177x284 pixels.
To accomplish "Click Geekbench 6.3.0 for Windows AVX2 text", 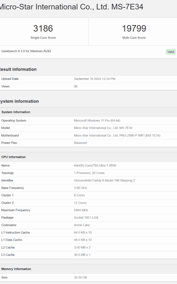I will [x=26, y=51].
